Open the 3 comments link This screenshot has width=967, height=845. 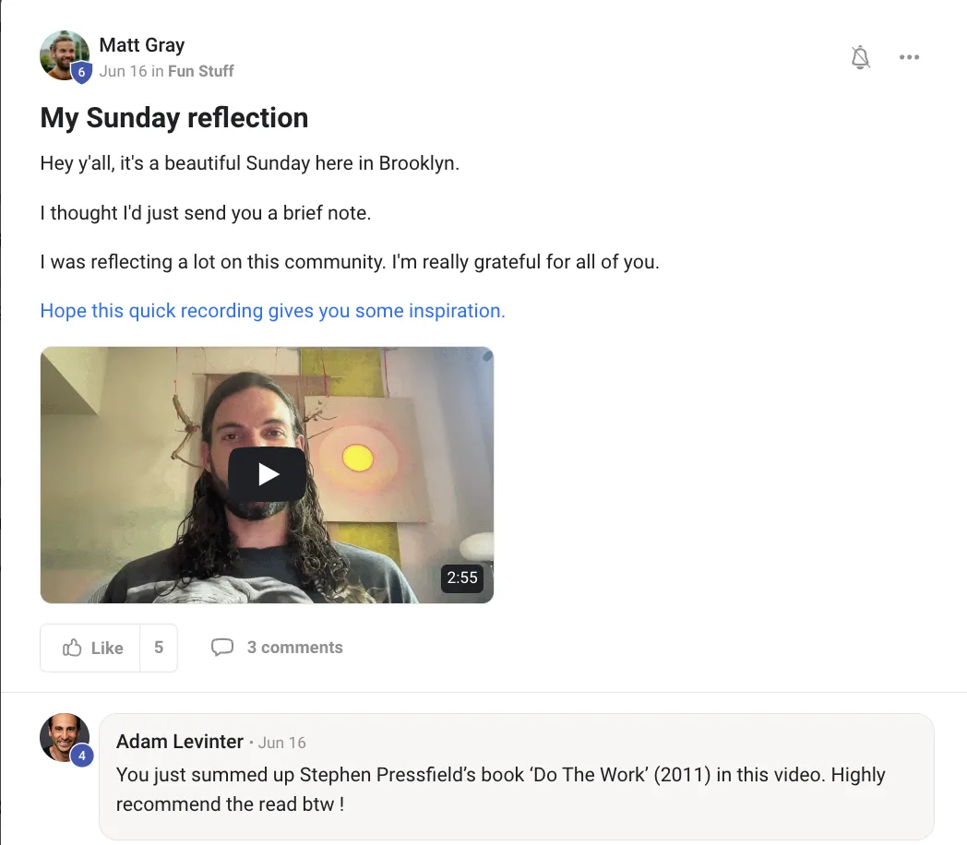point(294,648)
